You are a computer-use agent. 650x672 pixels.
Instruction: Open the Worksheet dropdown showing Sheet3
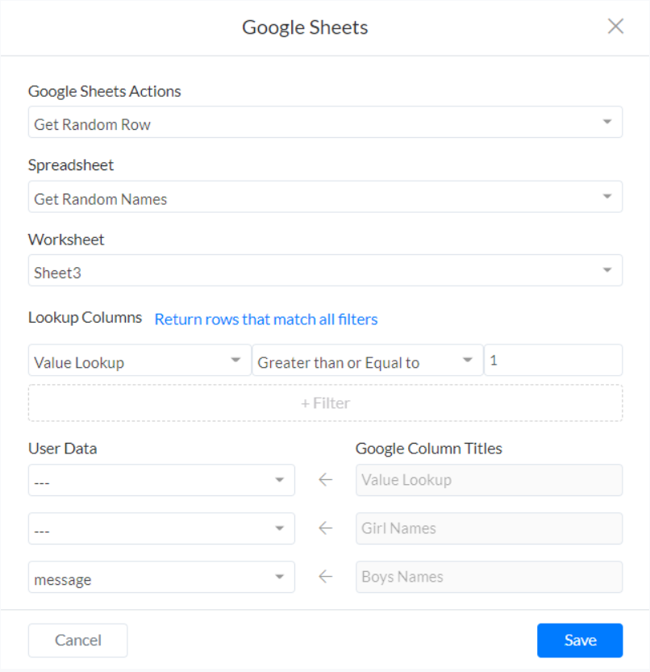325,271
